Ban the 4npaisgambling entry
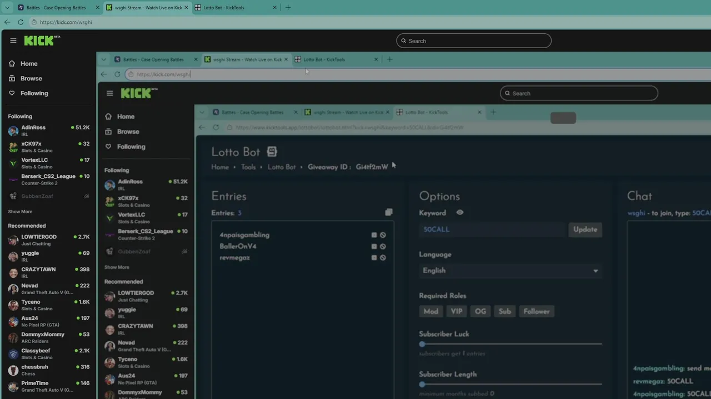711x399 pixels. 383,235
